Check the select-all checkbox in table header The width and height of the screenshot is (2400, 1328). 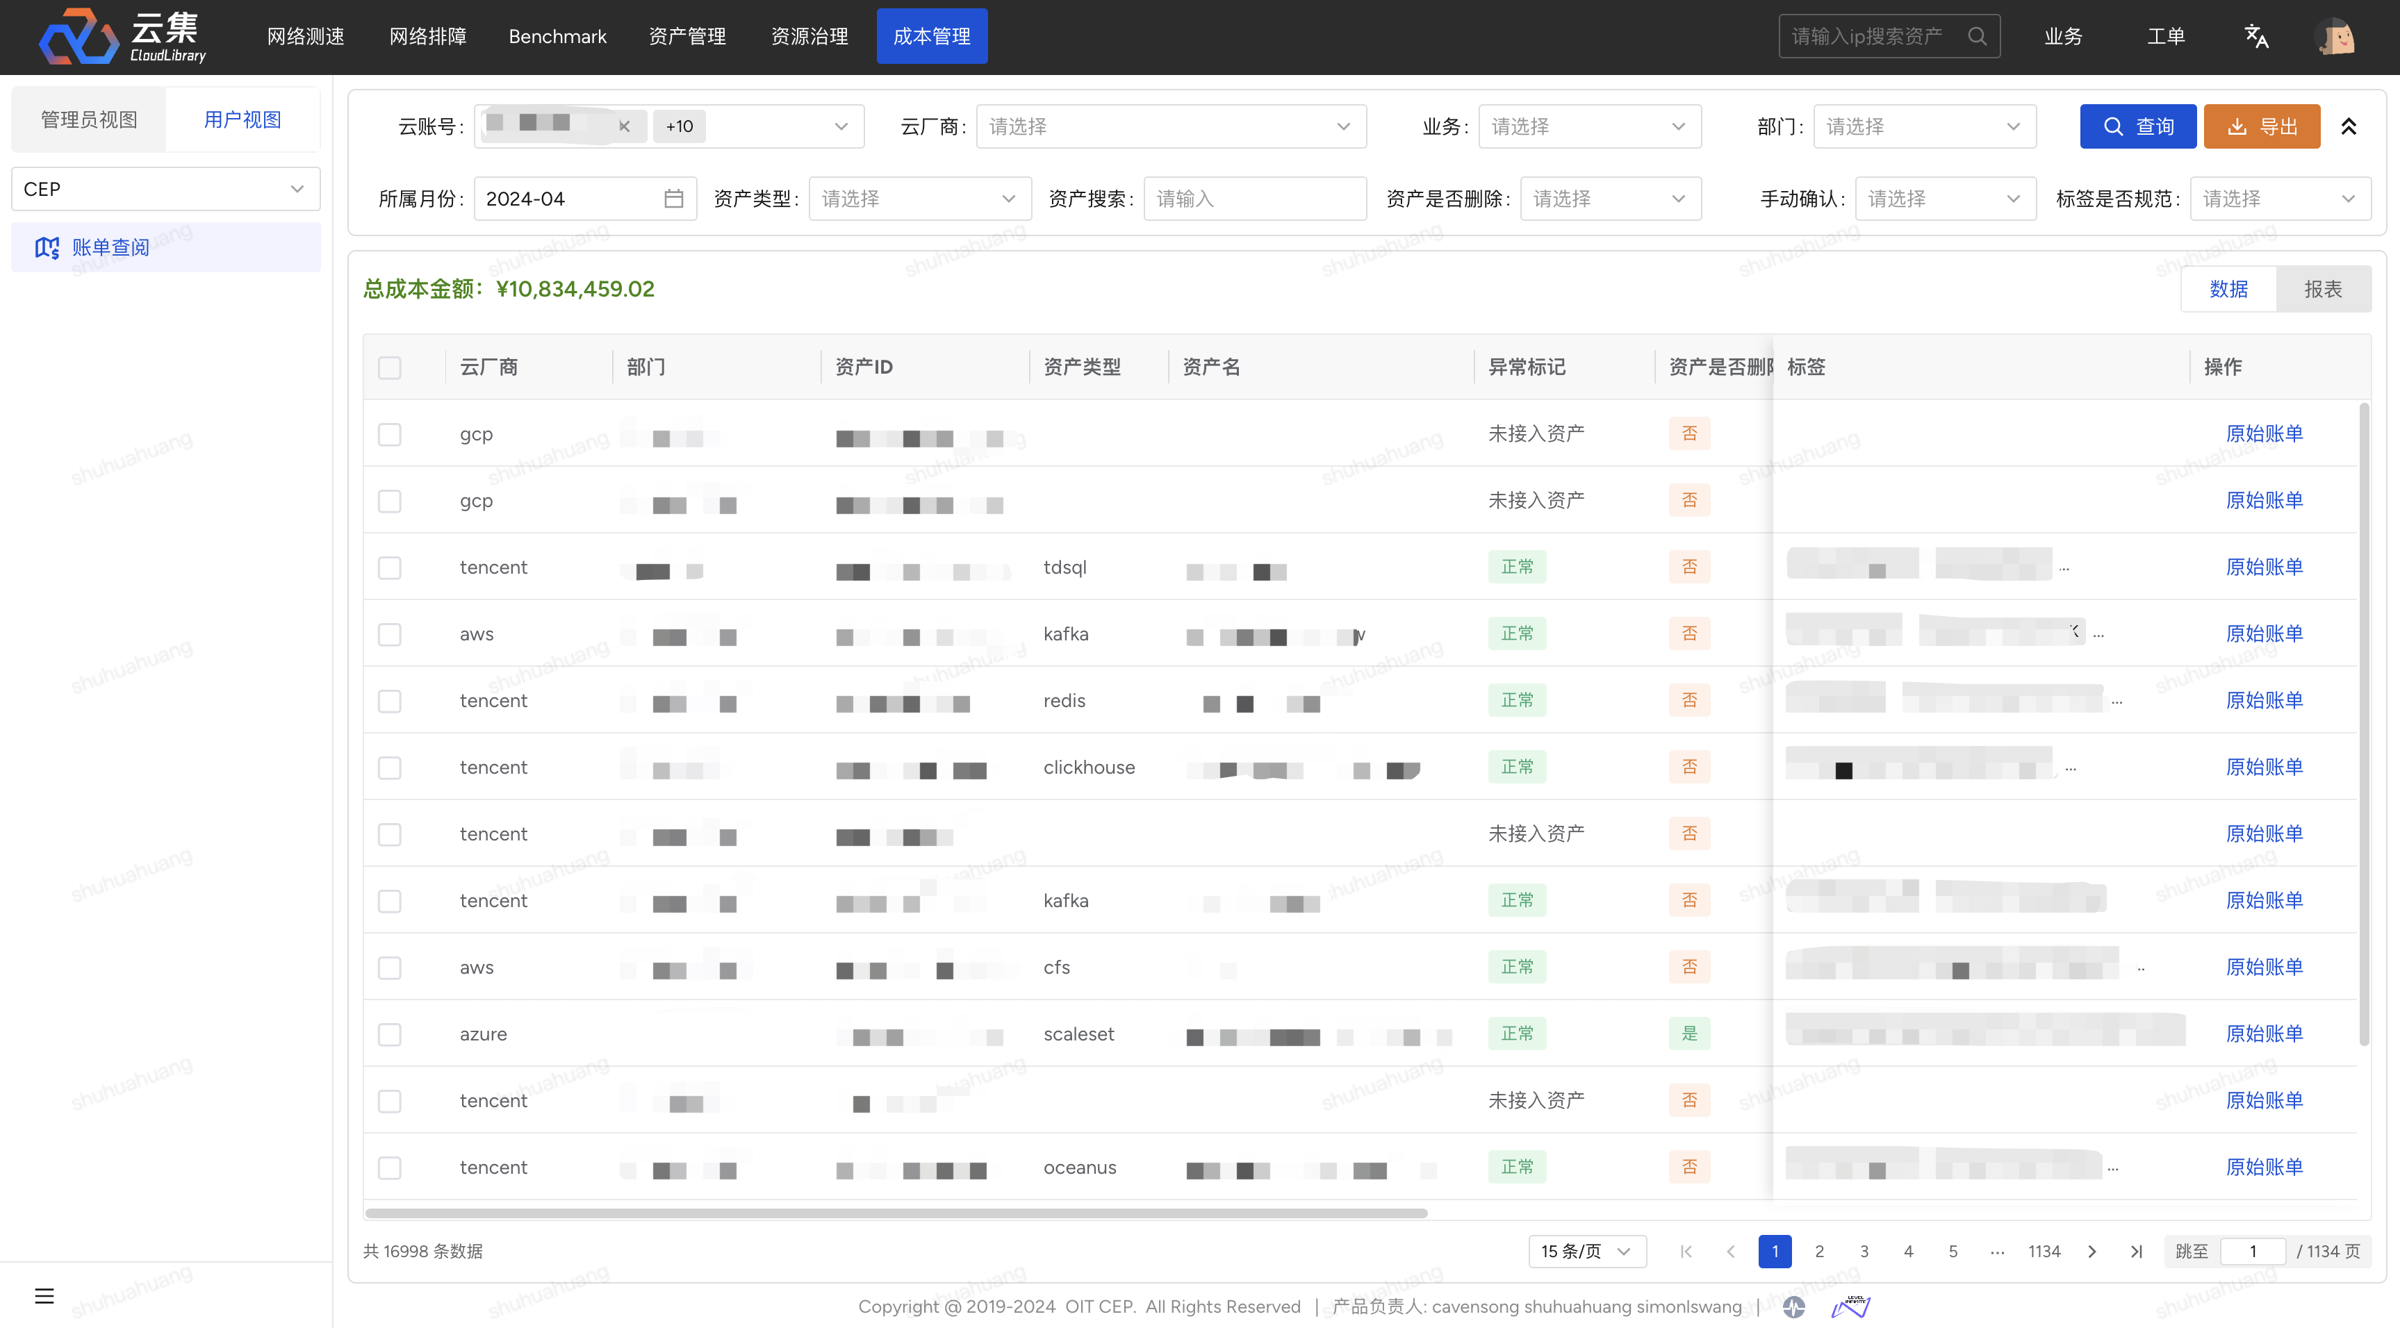pos(389,367)
